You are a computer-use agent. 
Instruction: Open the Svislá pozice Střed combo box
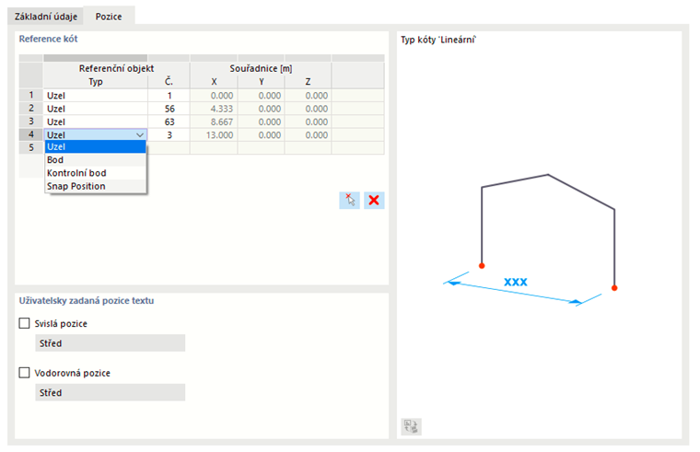point(109,343)
